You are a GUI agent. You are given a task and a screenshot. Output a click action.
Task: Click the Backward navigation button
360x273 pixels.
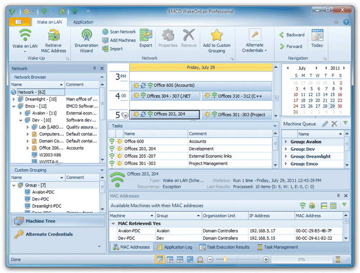coord(292,35)
